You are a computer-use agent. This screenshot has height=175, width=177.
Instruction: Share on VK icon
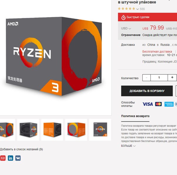coord(18,158)
